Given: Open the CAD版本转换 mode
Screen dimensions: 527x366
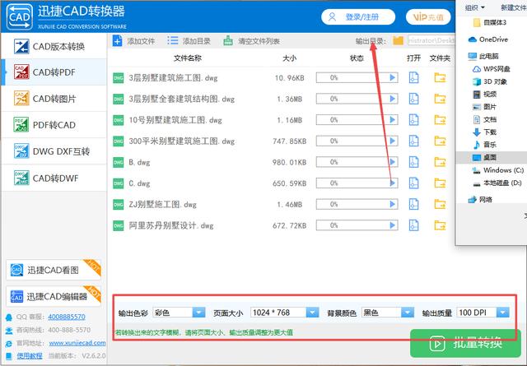Looking at the screenshot, I should (x=54, y=46).
